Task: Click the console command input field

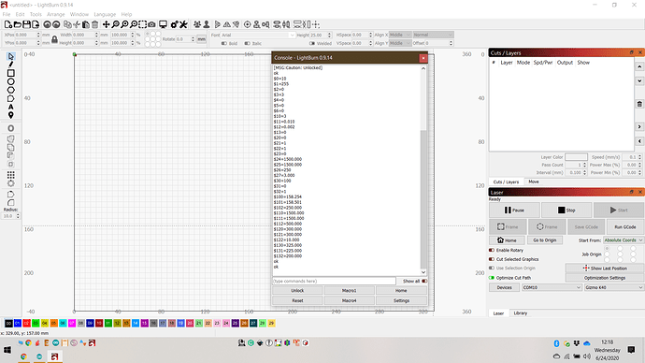Action: point(334,281)
